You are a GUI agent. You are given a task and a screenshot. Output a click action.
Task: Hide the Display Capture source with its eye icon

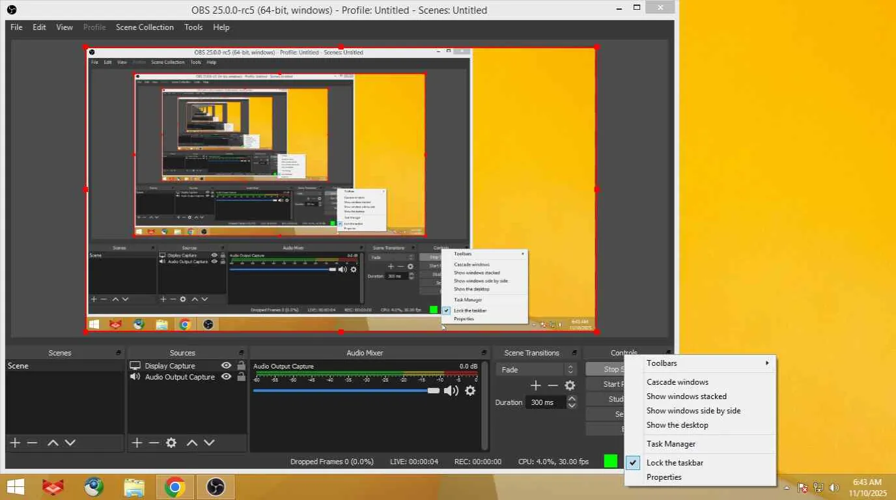click(226, 366)
